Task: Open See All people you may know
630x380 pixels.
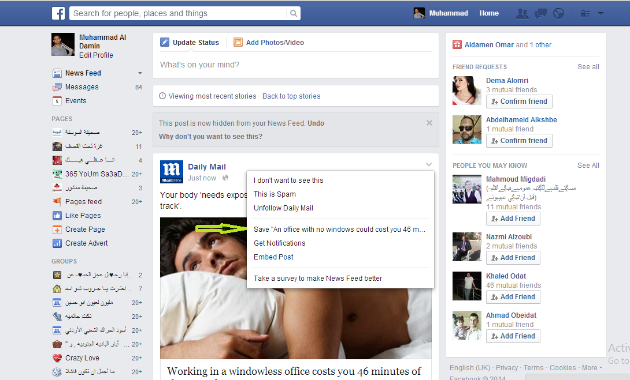Action: 588,165
